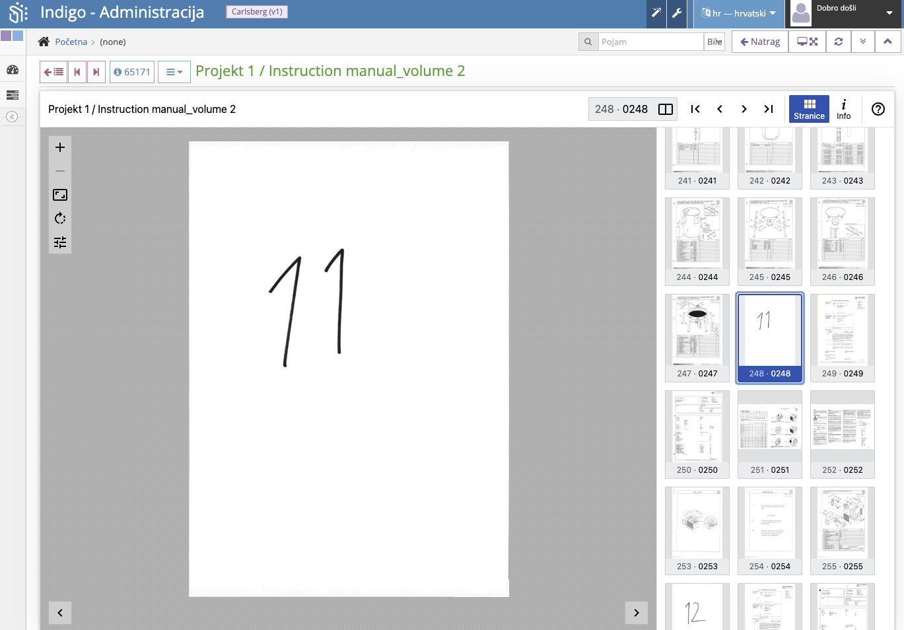The width and height of the screenshot is (904, 630).
Task: Go to Početna home link
Action: (x=71, y=42)
